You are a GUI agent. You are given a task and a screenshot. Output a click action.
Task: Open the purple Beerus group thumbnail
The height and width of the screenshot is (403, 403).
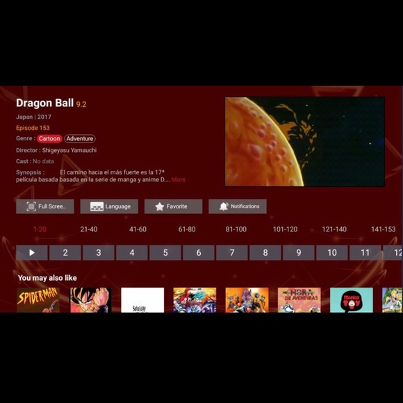point(247,300)
